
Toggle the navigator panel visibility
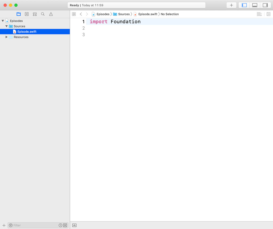point(244,5)
